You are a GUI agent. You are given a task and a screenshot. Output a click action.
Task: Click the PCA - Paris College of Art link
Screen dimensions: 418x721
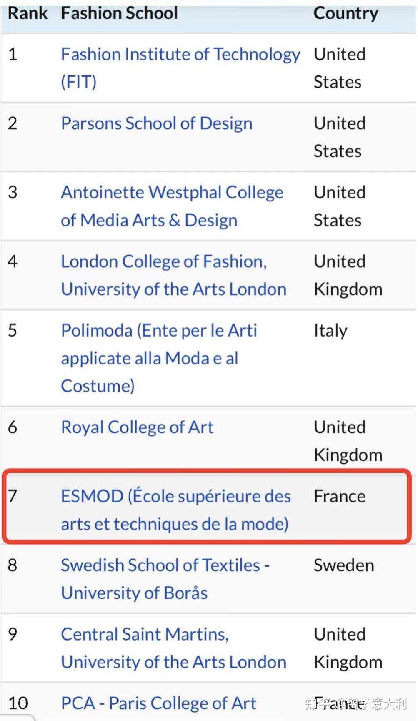click(158, 703)
